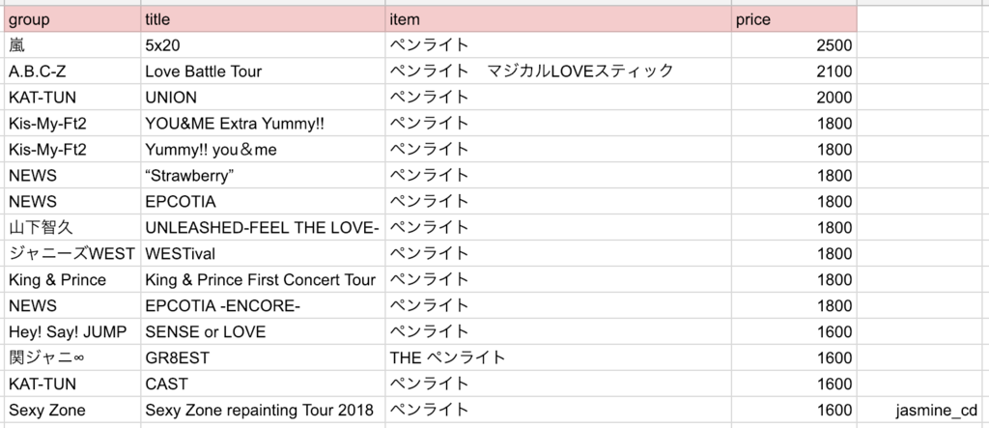This screenshot has width=989, height=428.
Task: Select the 'group' header cell
Action: point(72,19)
